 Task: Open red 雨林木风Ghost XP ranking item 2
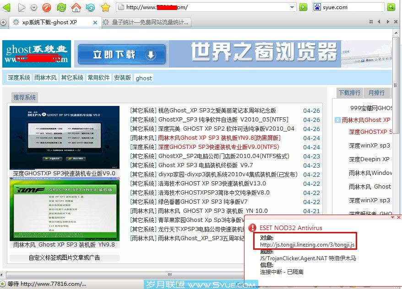coord(366,120)
